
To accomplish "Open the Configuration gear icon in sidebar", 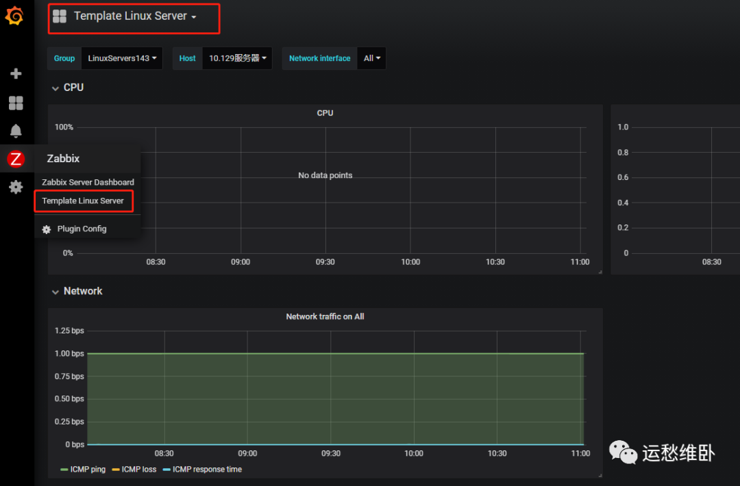I will pyautogui.click(x=16, y=187).
